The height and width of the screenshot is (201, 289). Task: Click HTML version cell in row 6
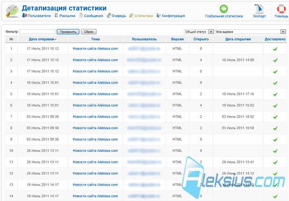[x=177, y=105]
